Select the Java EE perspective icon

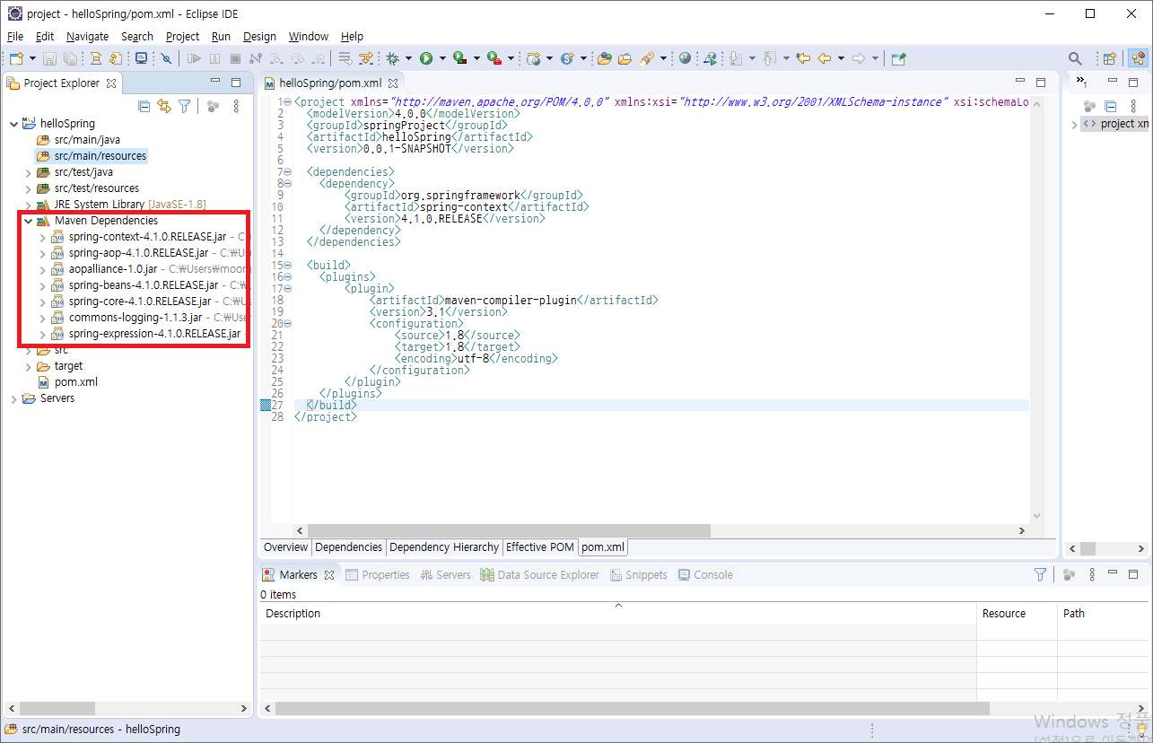pyautogui.click(x=1138, y=58)
